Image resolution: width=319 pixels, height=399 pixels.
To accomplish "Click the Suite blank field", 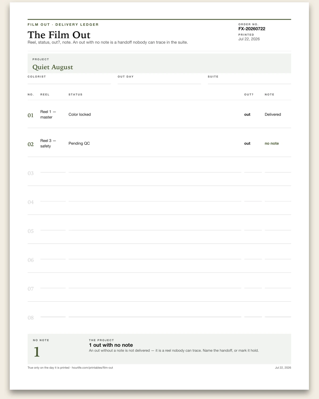I will pos(249,81).
